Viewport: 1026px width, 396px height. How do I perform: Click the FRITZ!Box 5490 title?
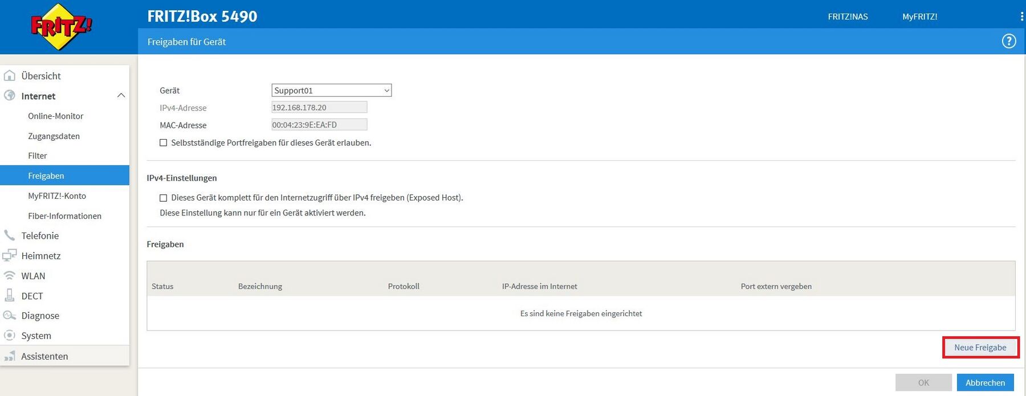click(202, 17)
